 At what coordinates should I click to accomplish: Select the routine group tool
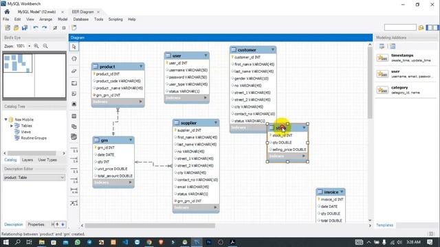tap(74, 137)
